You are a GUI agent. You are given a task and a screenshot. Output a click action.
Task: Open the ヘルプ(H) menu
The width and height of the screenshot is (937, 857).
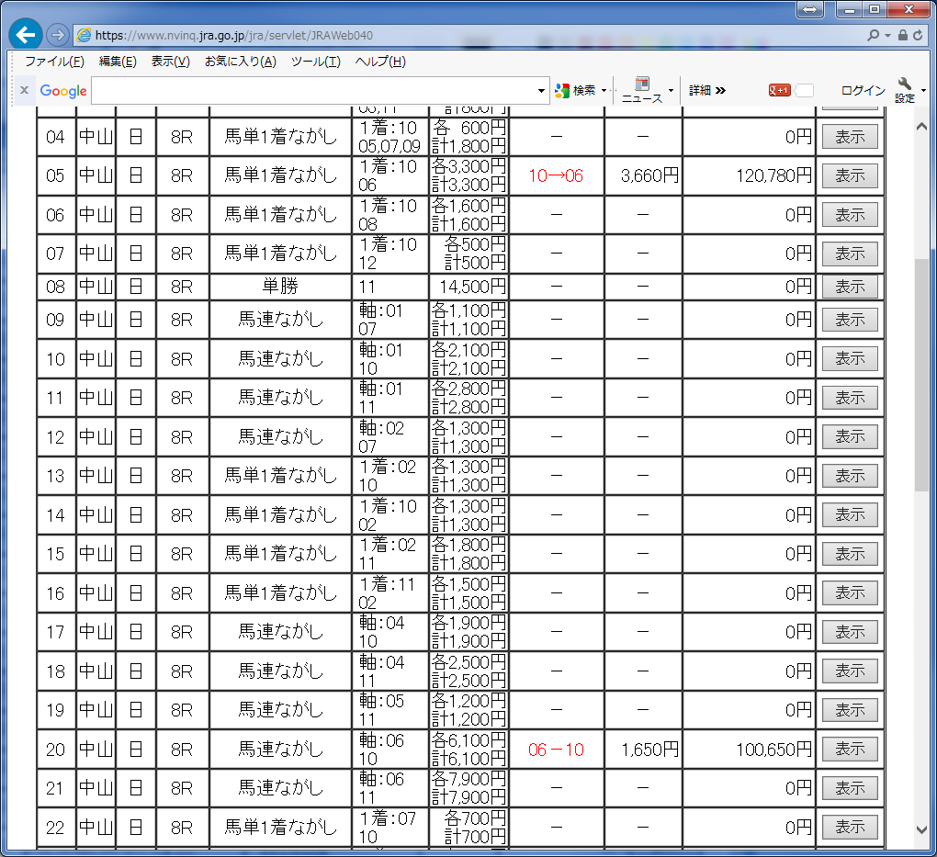(x=380, y=62)
